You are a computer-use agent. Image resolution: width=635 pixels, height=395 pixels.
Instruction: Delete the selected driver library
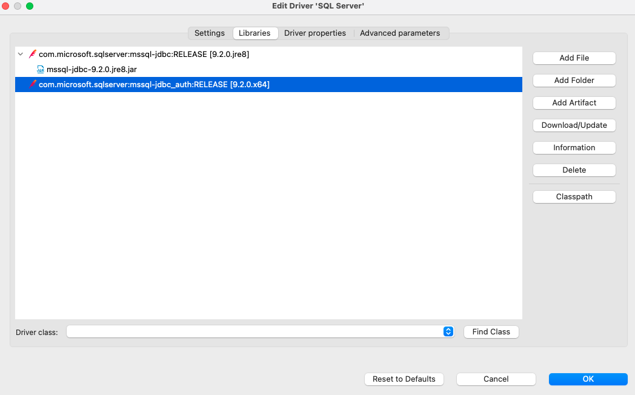tap(574, 170)
